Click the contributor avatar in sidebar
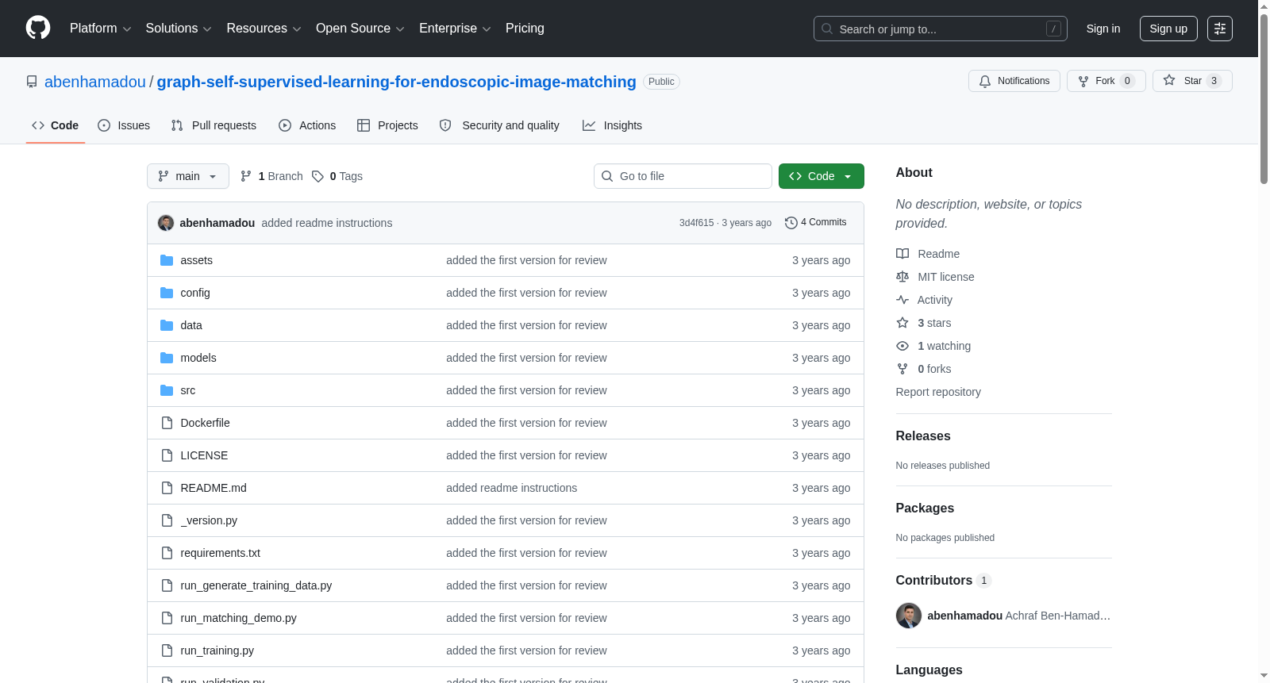 pyautogui.click(x=909, y=616)
